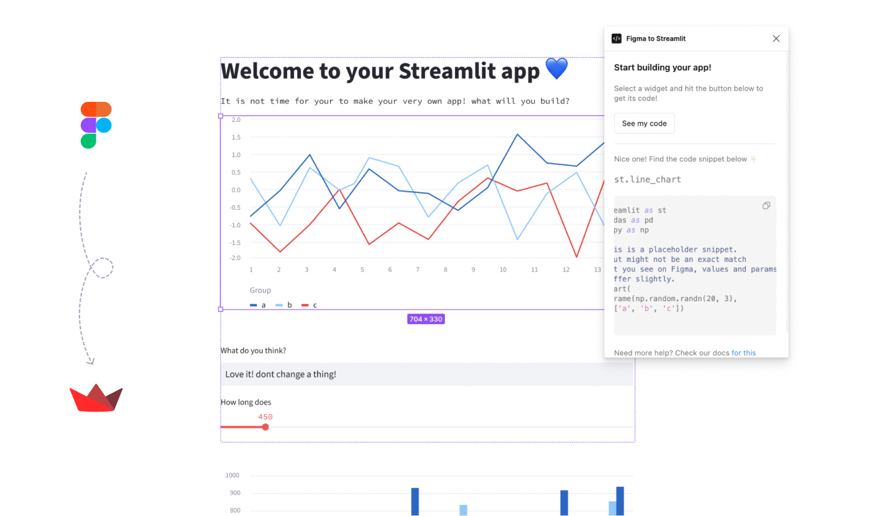The image size is (895, 516).
Task: Click the Figma to Streamlit plugin code icon
Action: (x=617, y=38)
